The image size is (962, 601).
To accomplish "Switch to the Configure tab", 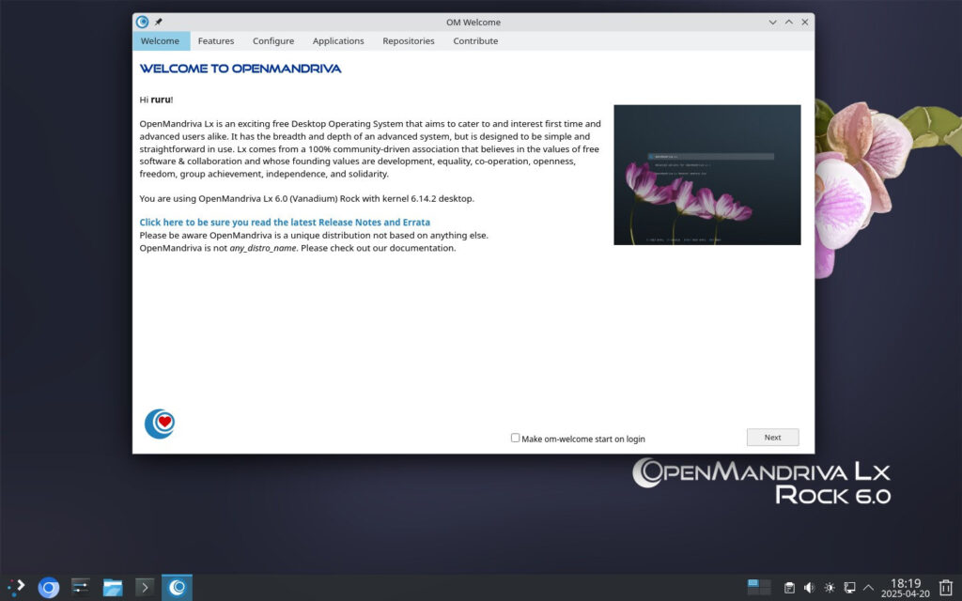I will point(273,40).
